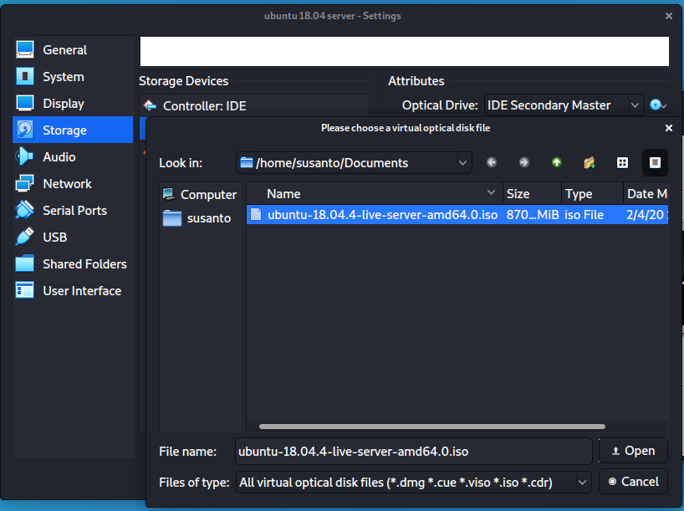Create a new folder in the dialog

pyautogui.click(x=589, y=162)
